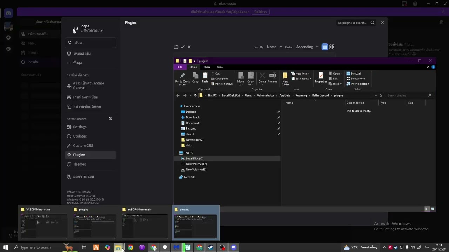449x252 pixels.
Task: Open the Order Ascending dropdown
Action: tap(307, 47)
